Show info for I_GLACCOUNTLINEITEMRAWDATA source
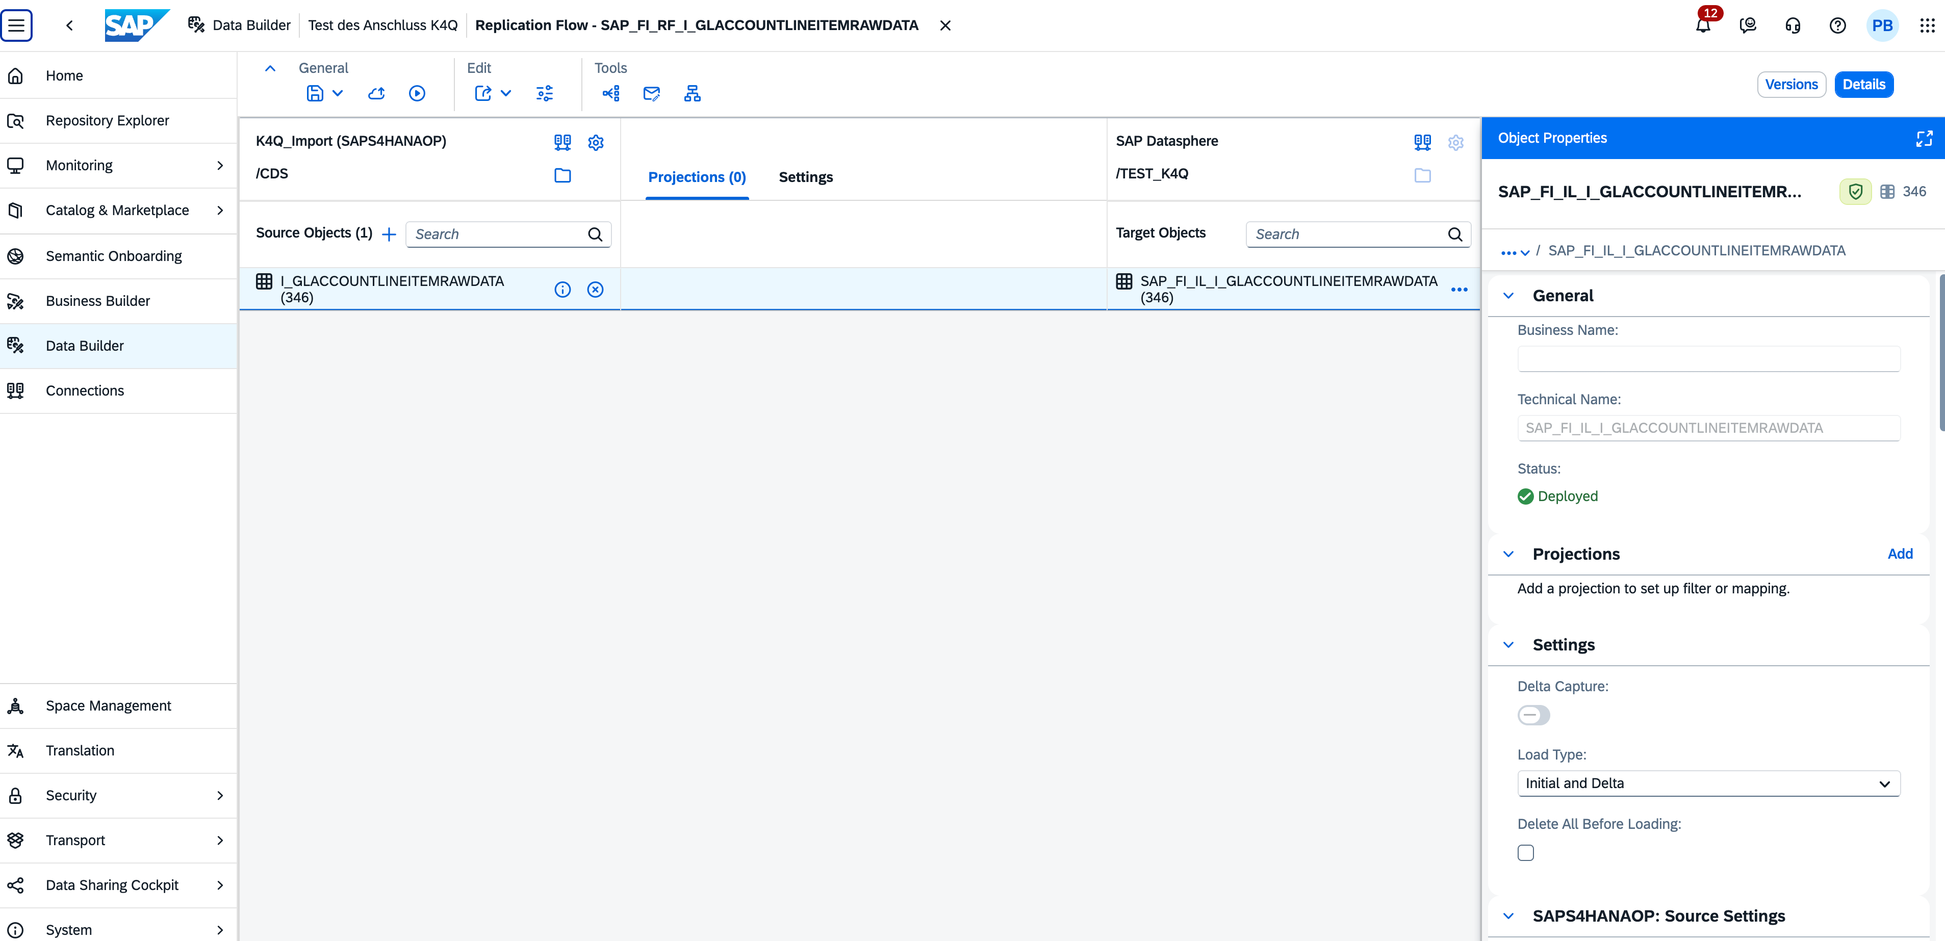The width and height of the screenshot is (1945, 941). [x=562, y=289]
